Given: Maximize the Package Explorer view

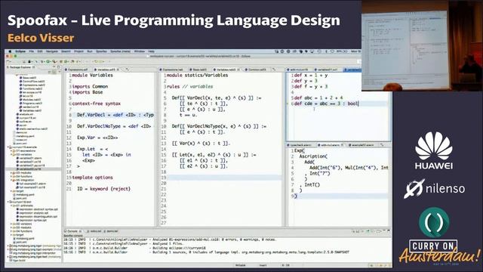Looking at the screenshot, I should [59, 67].
